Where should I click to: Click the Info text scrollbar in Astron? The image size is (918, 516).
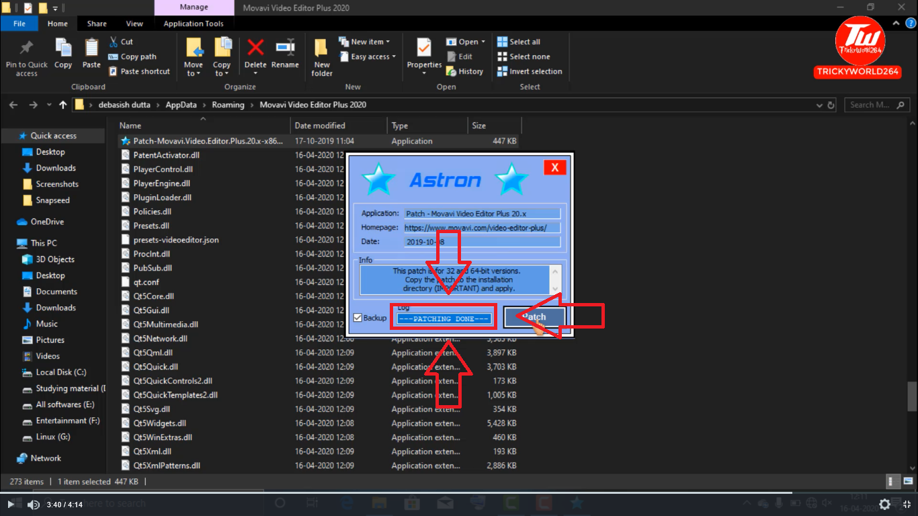(x=555, y=279)
